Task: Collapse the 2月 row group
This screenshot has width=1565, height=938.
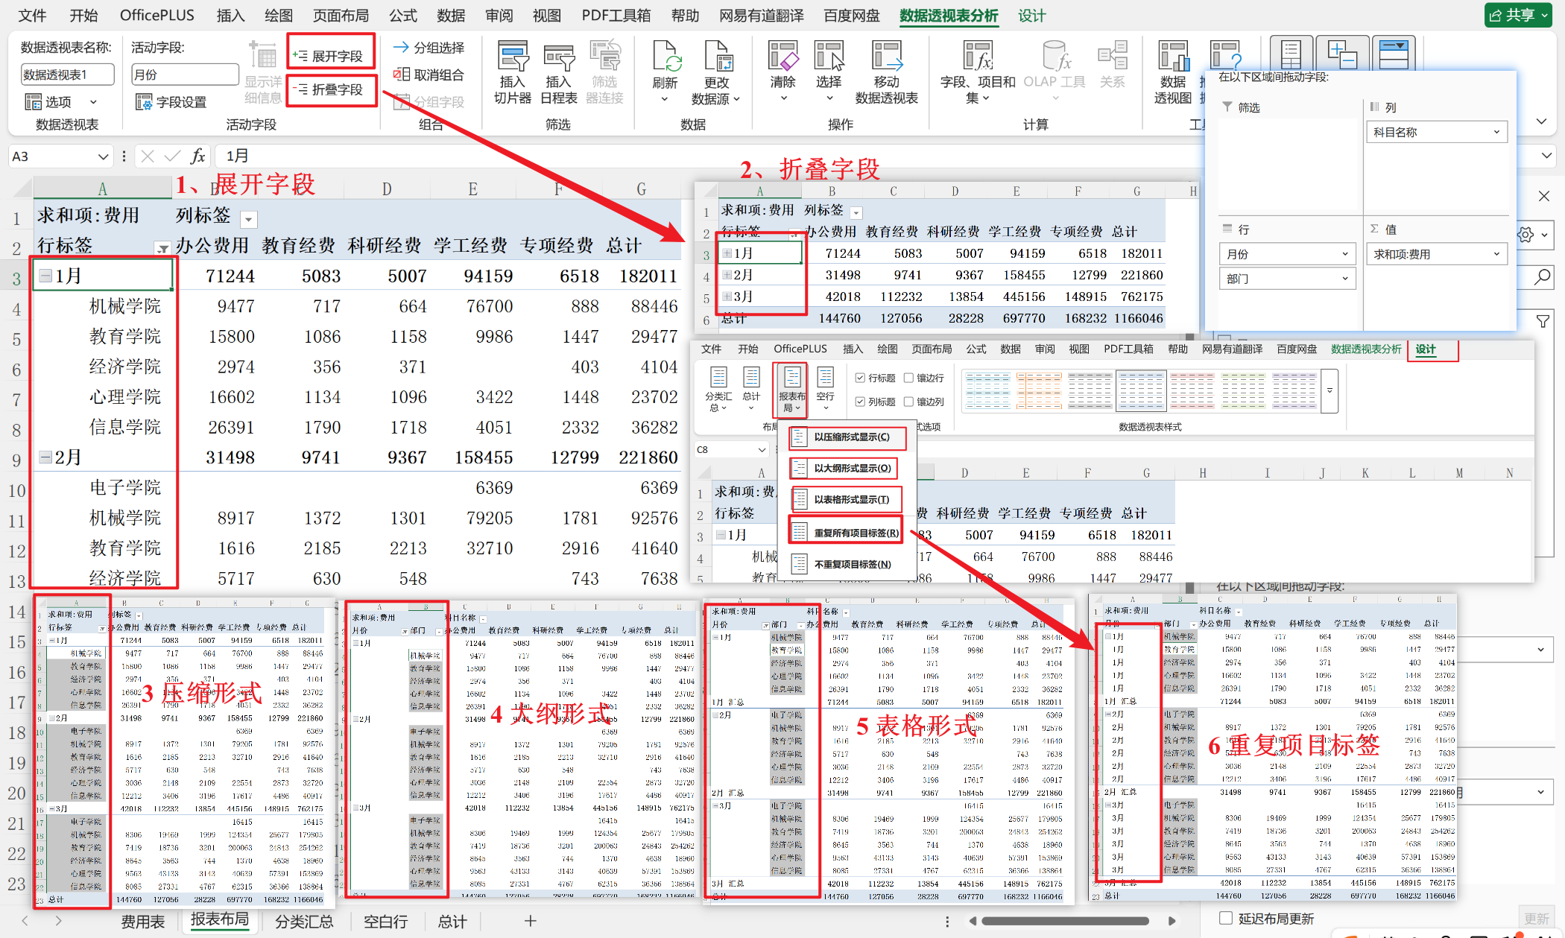Action: (46, 457)
